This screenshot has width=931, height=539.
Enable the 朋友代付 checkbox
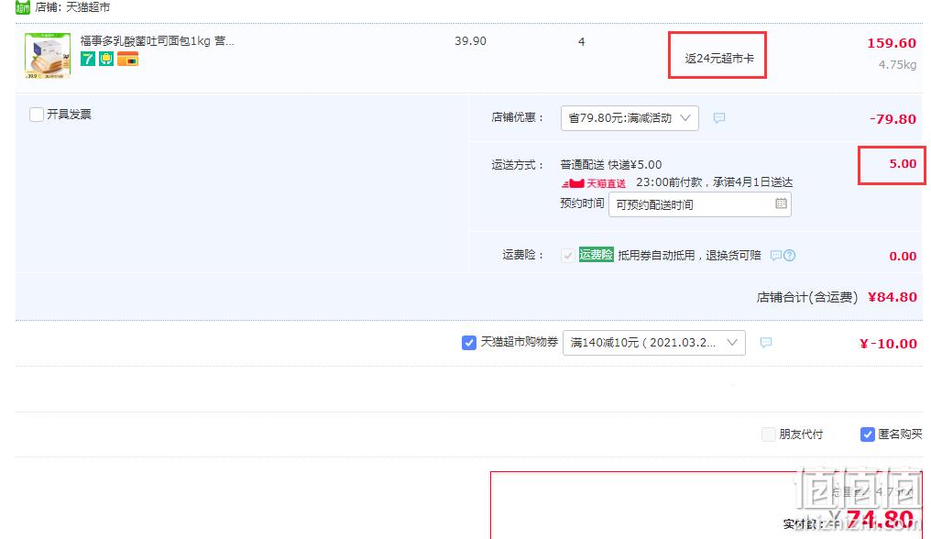768,434
